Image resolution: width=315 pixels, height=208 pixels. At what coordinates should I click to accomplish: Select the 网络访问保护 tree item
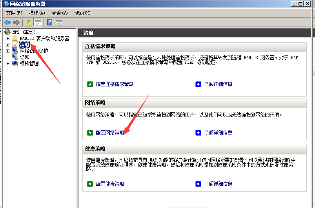click(34, 51)
